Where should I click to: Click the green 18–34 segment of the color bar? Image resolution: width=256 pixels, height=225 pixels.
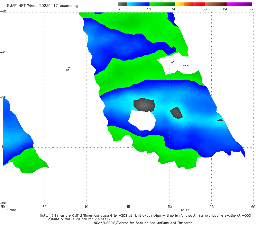coord(162,4)
